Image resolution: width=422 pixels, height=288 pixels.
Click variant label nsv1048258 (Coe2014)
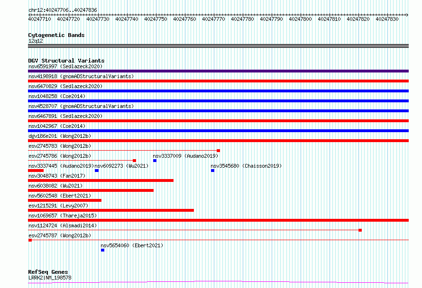pyautogui.click(x=57, y=96)
